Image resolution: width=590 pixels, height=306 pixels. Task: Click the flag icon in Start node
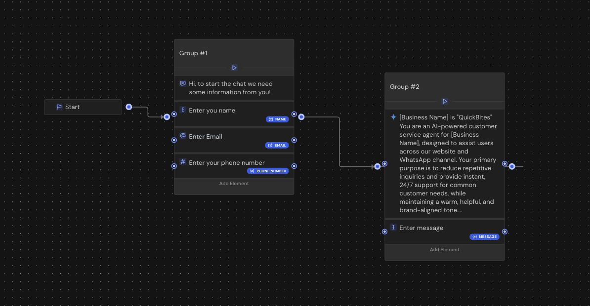pyautogui.click(x=59, y=107)
